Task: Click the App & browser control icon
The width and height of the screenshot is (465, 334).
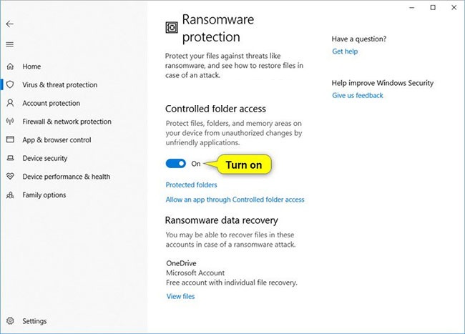Action: click(x=10, y=140)
